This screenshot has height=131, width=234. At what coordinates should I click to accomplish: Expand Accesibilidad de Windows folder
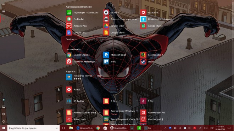click(100, 113)
